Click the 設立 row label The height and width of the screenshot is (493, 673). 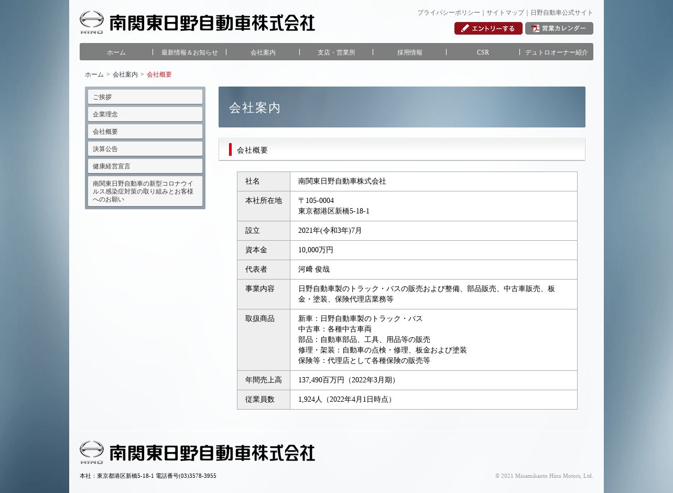pyautogui.click(x=264, y=231)
